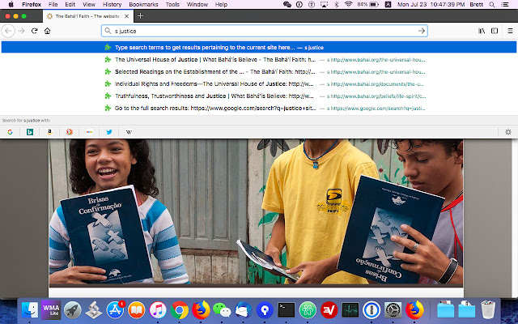Viewport: 518px width, 324px height.
Task: Open 'Go to the full search results' suggestion
Action: point(259,108)
